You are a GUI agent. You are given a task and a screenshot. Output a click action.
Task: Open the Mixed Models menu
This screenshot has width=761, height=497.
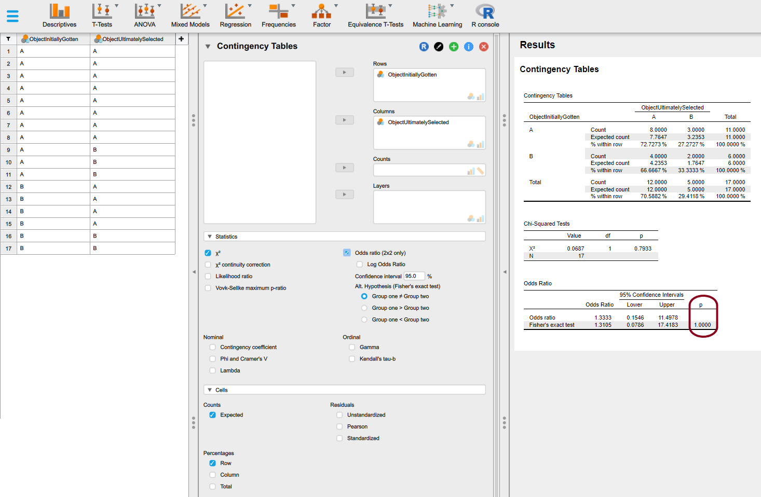tap(191, 16)
